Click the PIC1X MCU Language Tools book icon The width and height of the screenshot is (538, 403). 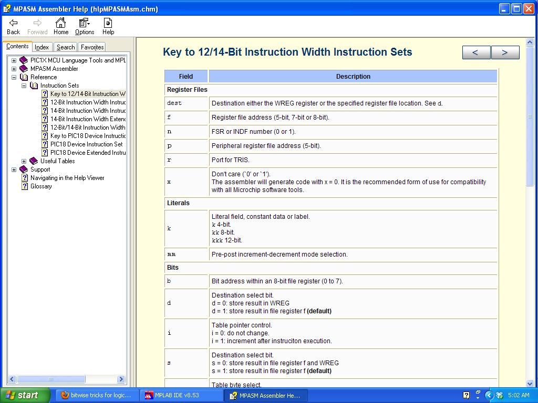click(x=24, y=60)
